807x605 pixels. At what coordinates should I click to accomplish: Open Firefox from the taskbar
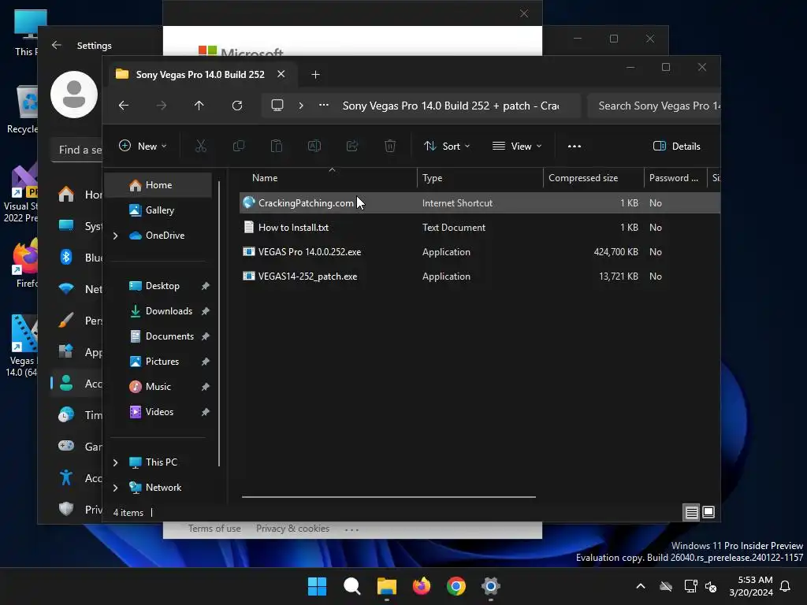[x=422, y=586]
